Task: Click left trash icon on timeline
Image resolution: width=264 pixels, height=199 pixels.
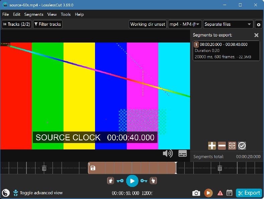Action: tap(44, 168)
